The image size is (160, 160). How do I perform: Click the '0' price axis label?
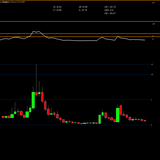(x=151, y=125)
